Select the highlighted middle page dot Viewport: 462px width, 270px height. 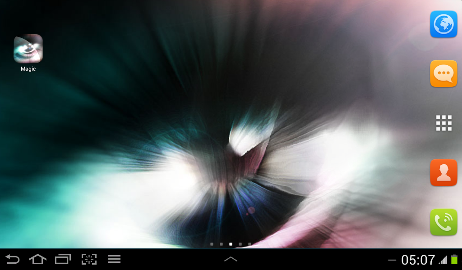(x=231, y=244)
